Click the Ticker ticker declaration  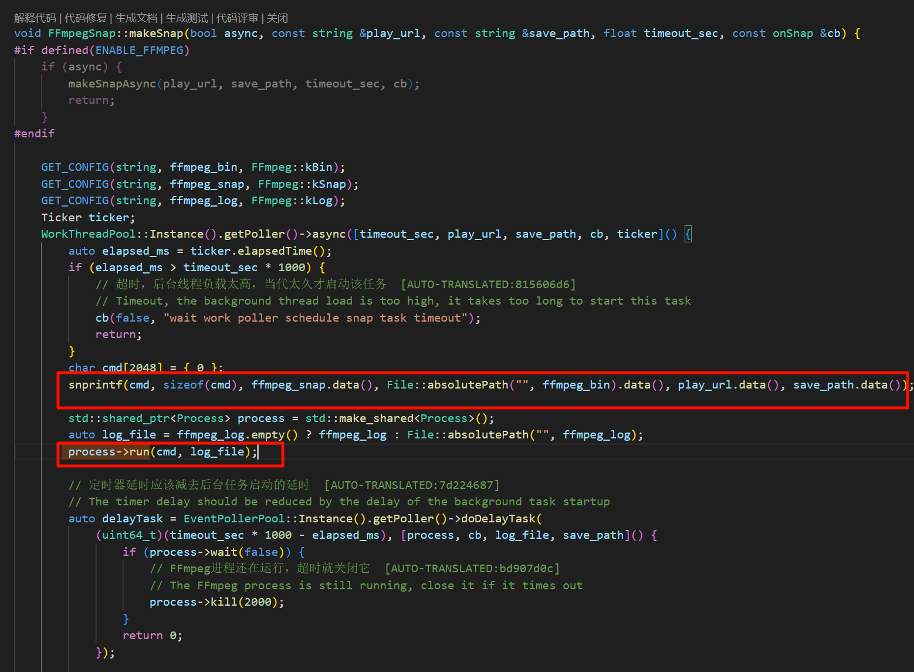(x=88, y=218)
